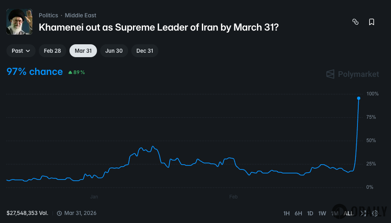Click the compare arrows icon by ALL

(363, 213)
